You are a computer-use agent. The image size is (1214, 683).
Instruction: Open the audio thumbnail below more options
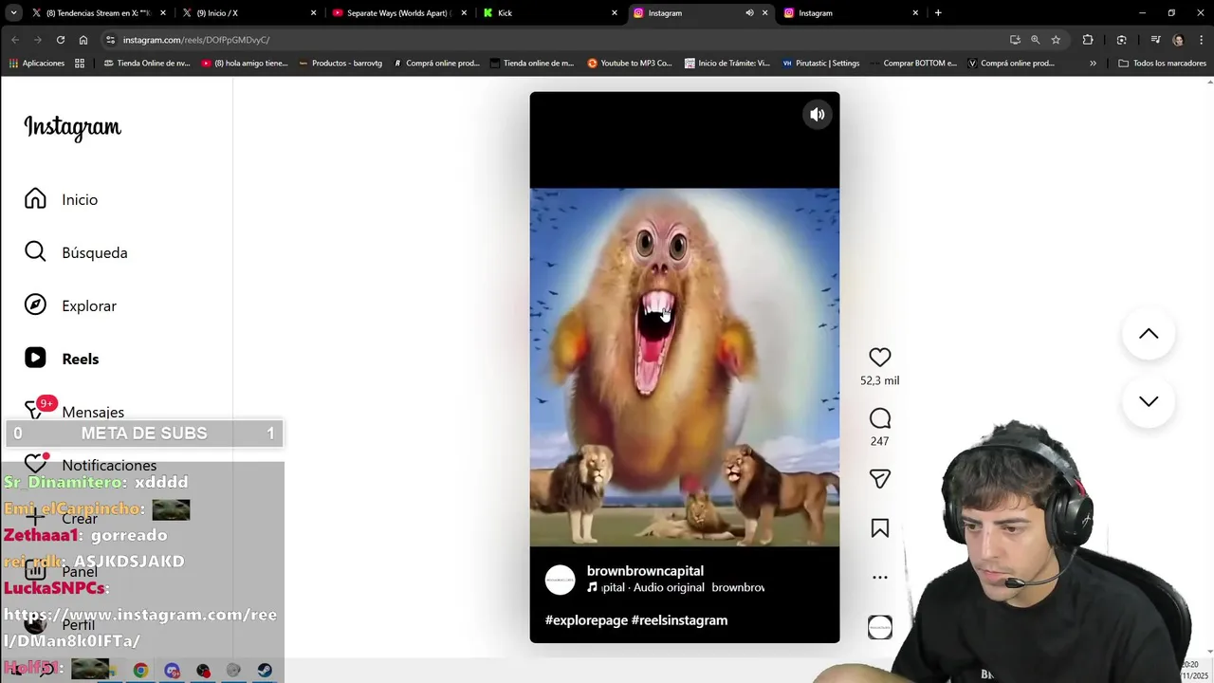880,627
